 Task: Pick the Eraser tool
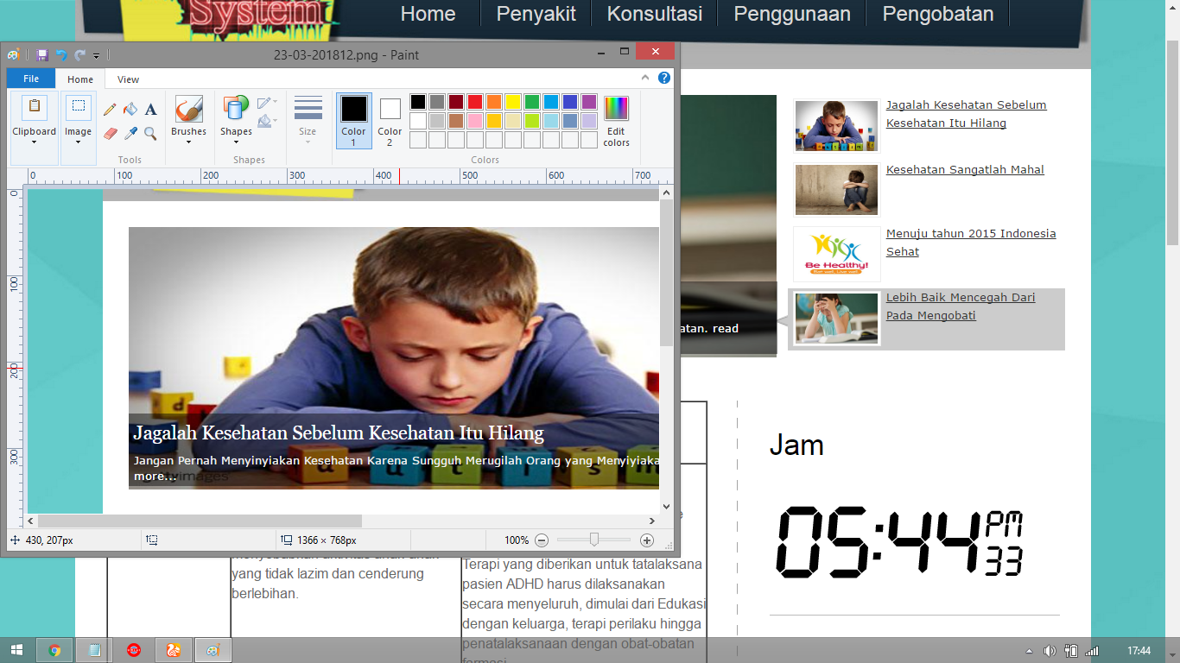(x=110, y=133)
